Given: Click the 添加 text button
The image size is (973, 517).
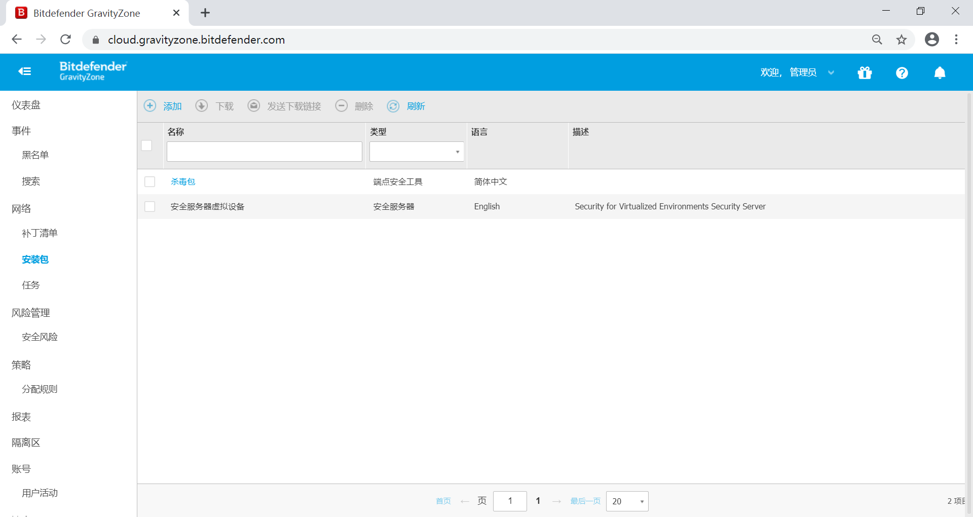Looking at the screenshot, I should (x=172, y=106).
